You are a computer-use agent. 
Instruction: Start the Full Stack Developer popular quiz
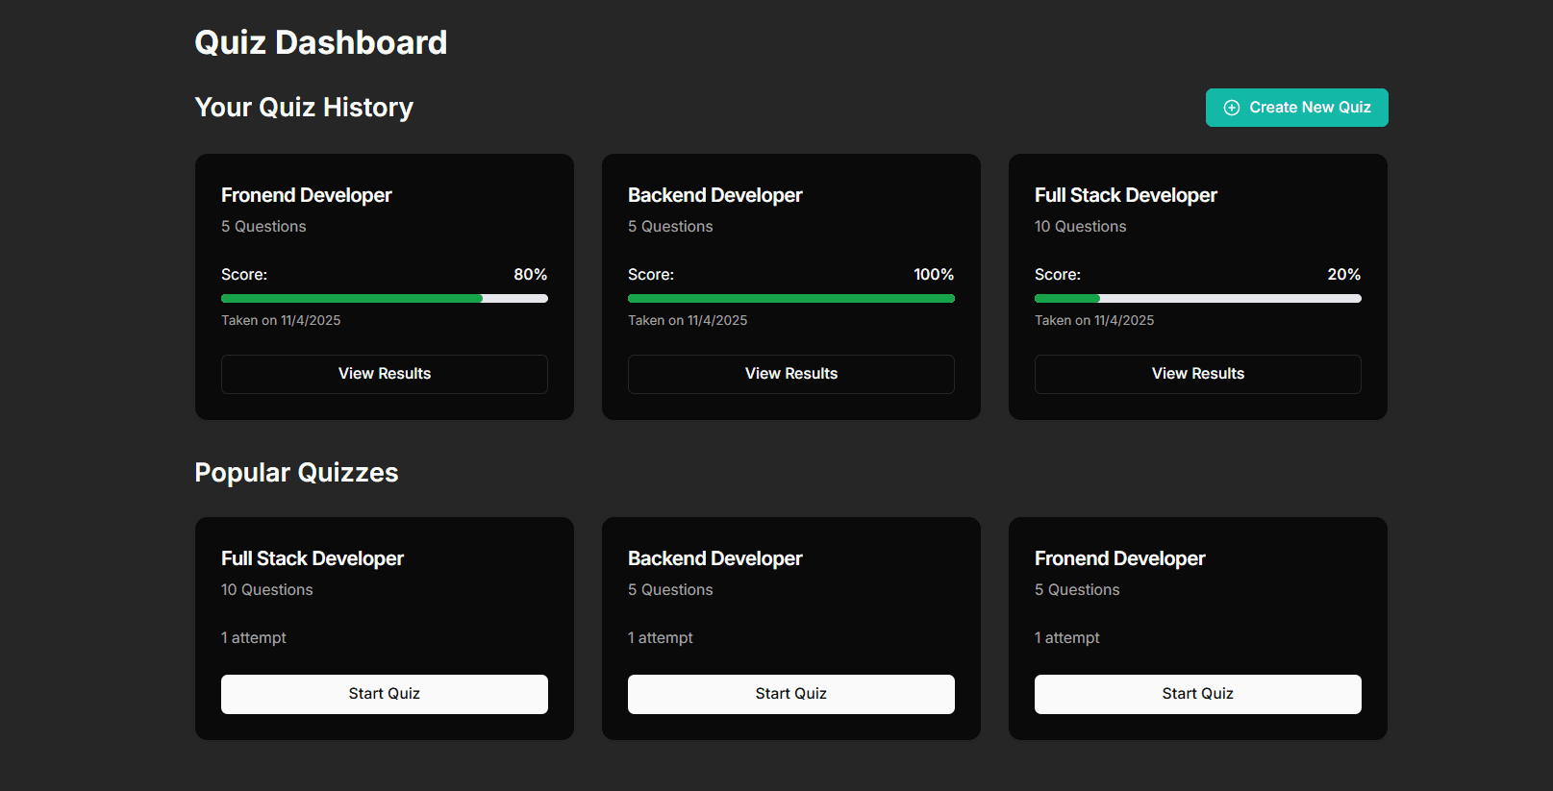(x=385, y=694)
